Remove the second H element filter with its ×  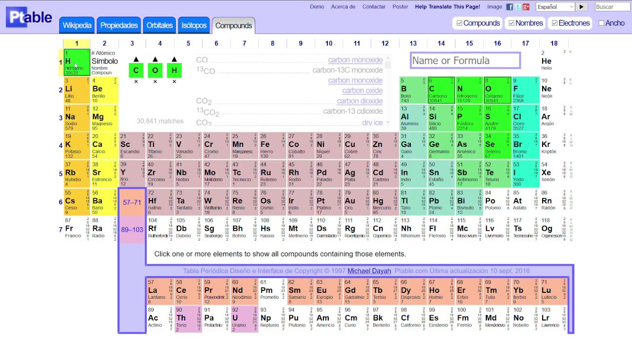(174, 82)
